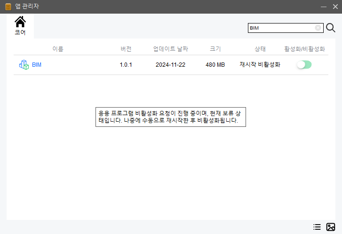The height and width of the screenshot is (234, 342).
Task: Sort by 이름 column header
Action: click(58, 49)
